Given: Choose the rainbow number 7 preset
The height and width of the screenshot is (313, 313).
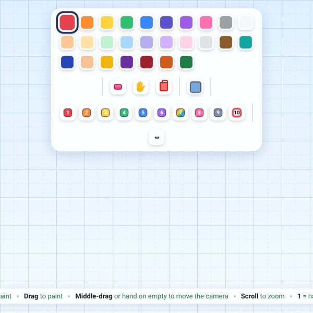Looking at the screenshot, I should click(x=180, y=113).
